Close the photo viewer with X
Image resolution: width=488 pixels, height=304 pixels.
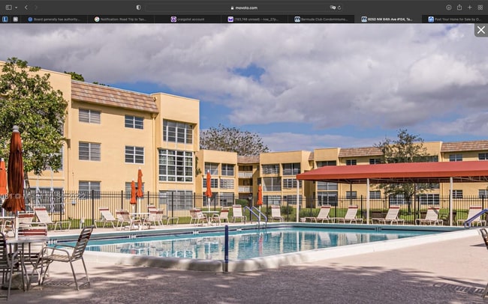tap(481, 30)
